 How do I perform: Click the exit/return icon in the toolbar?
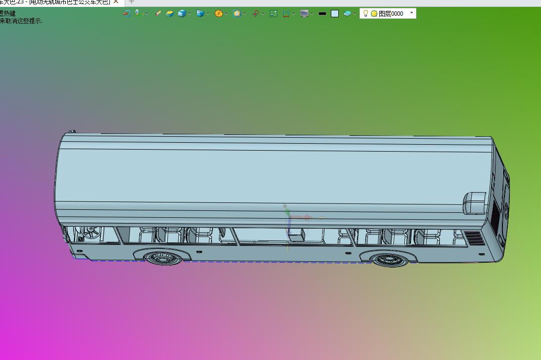coord(127,13)
